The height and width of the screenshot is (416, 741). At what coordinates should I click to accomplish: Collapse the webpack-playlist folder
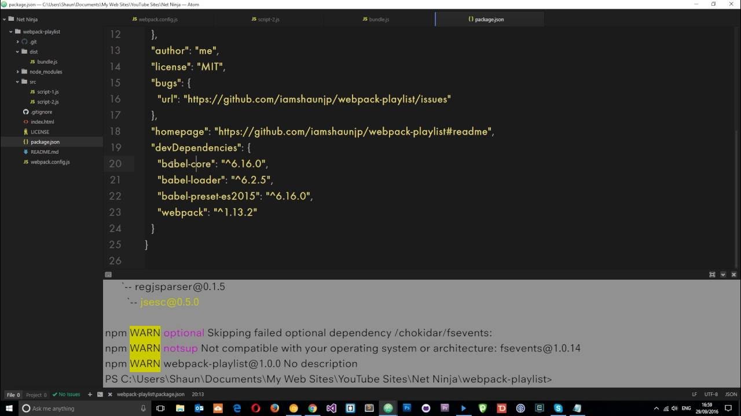pos(11,32)
